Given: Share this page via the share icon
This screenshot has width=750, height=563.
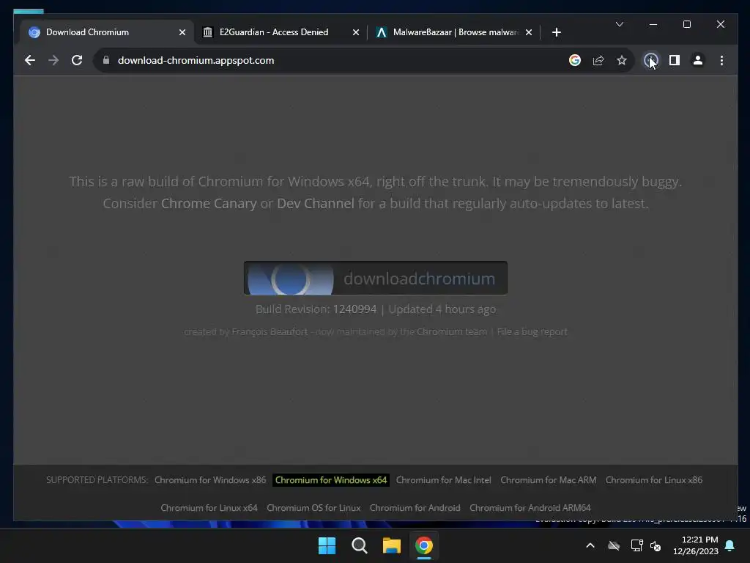Looking at the screenshot, I should (x=598, y=60).
